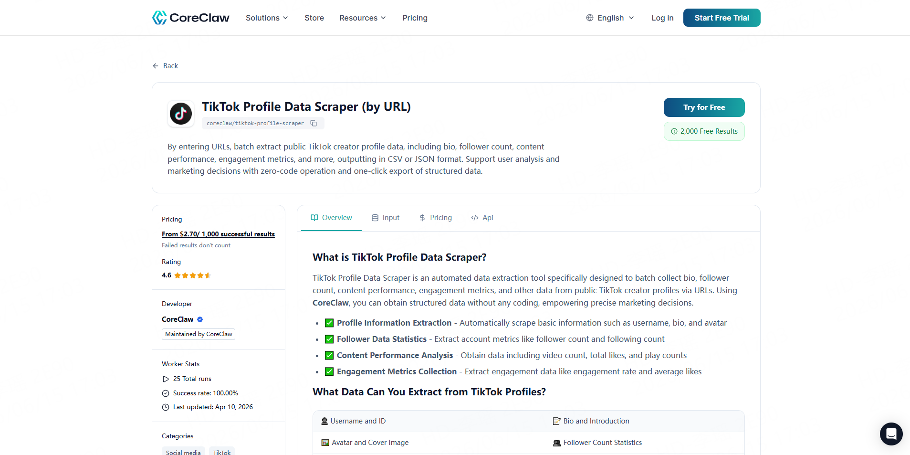This screenshot has width=910, height=455.
Task: Go Back to previous page
Action: (x=165, y=66)
